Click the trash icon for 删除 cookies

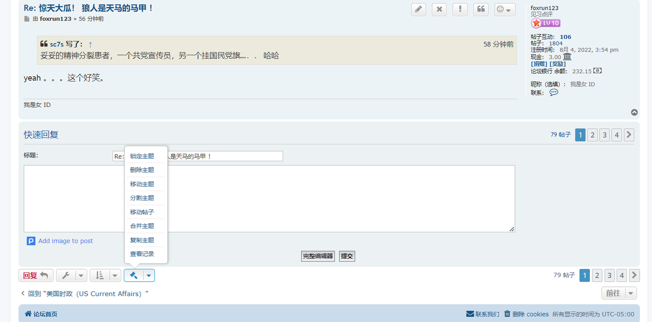(507, 314)
